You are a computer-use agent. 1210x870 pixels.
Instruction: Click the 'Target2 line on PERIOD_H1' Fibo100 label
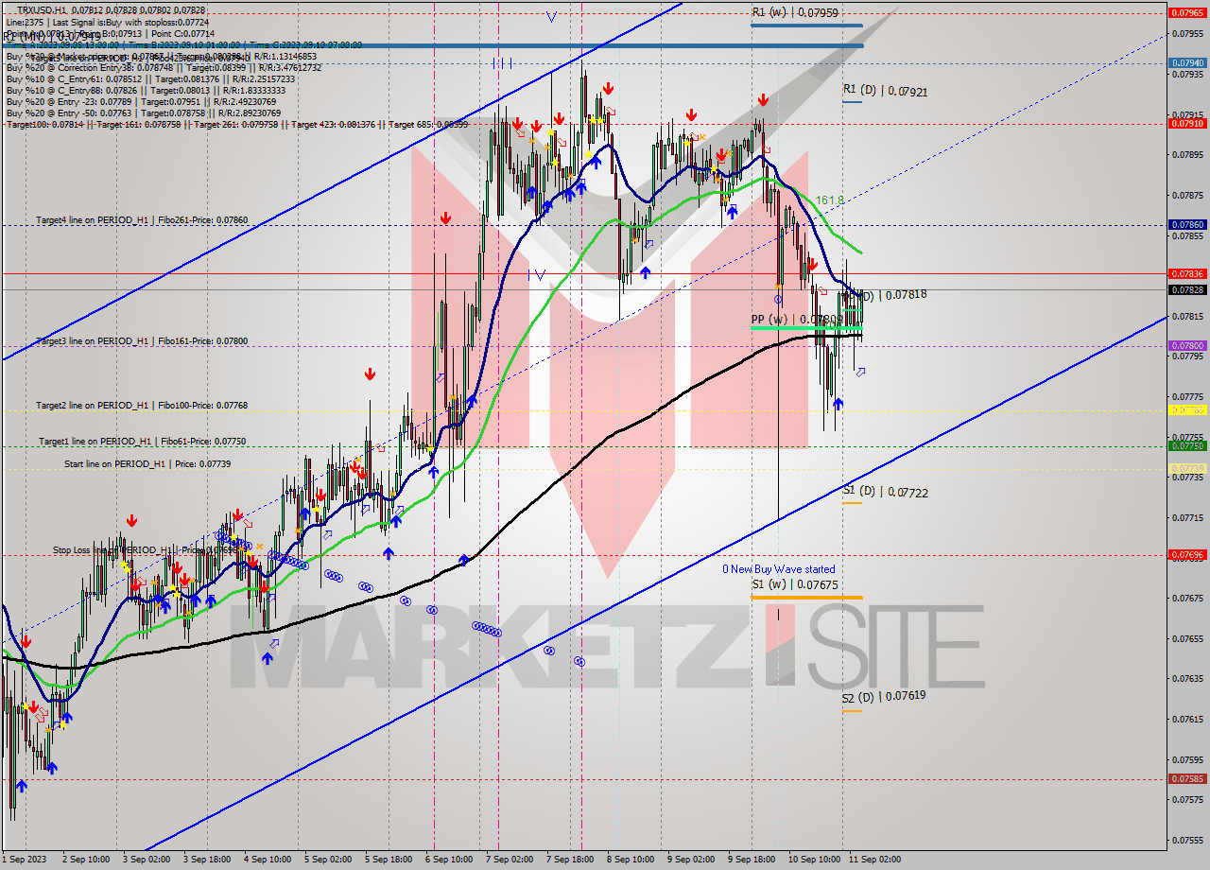tap(142, 406)
